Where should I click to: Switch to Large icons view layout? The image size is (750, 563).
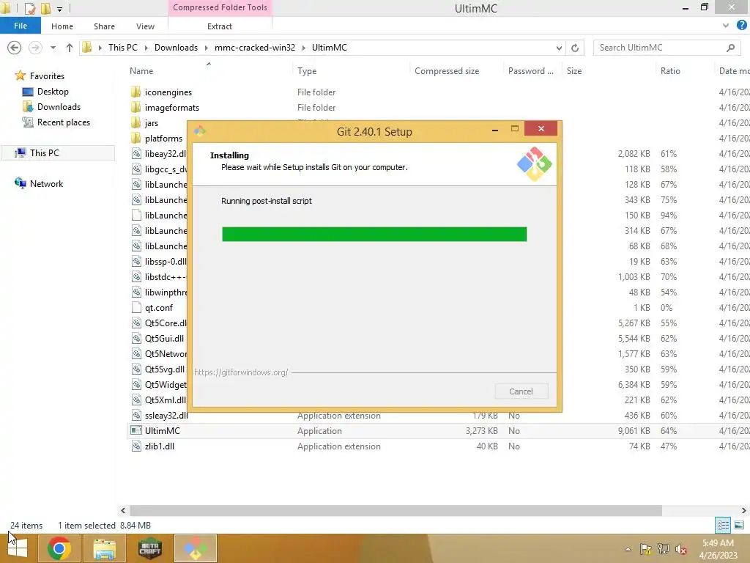pos(739,525)
